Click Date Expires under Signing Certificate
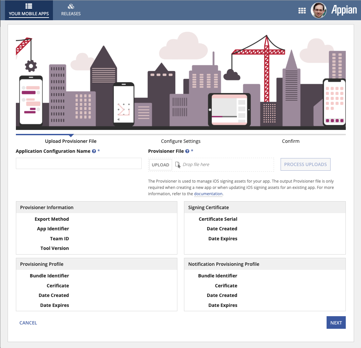This screenshot has width=361, height=348. pyautogui.click(x=223, y=239)
